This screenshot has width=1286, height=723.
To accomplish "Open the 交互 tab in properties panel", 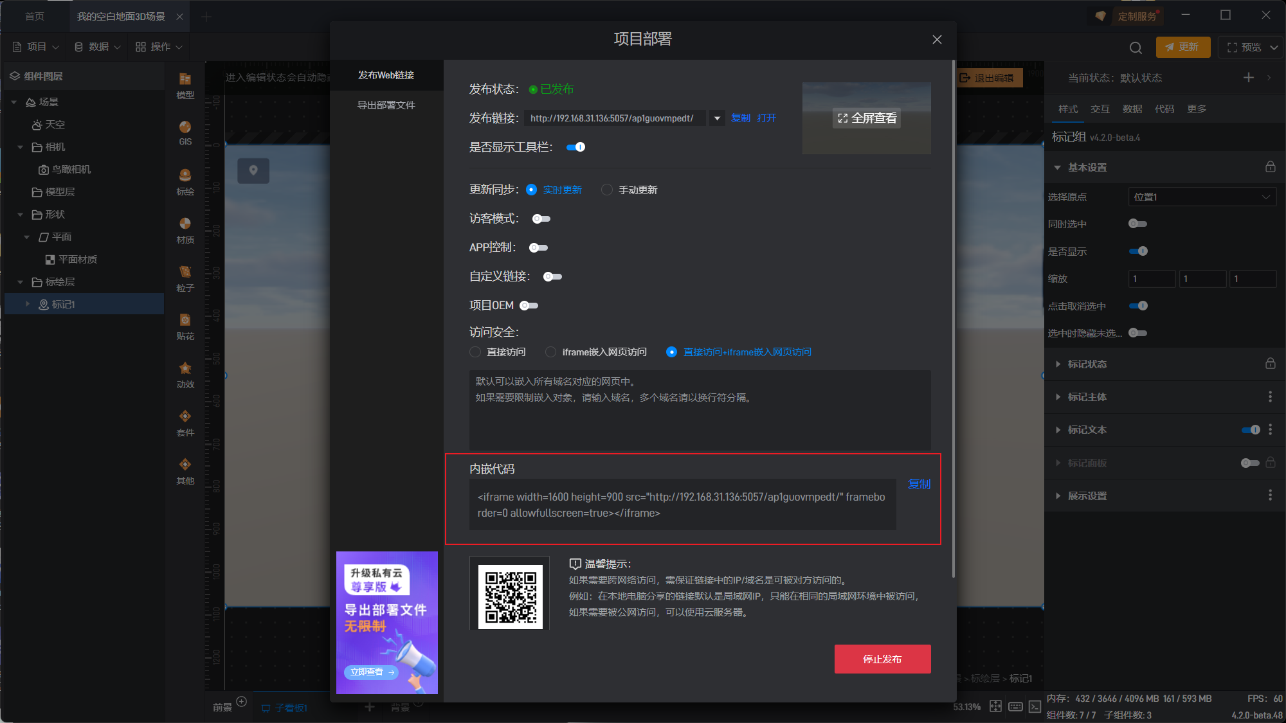I will pos(1100,109).
